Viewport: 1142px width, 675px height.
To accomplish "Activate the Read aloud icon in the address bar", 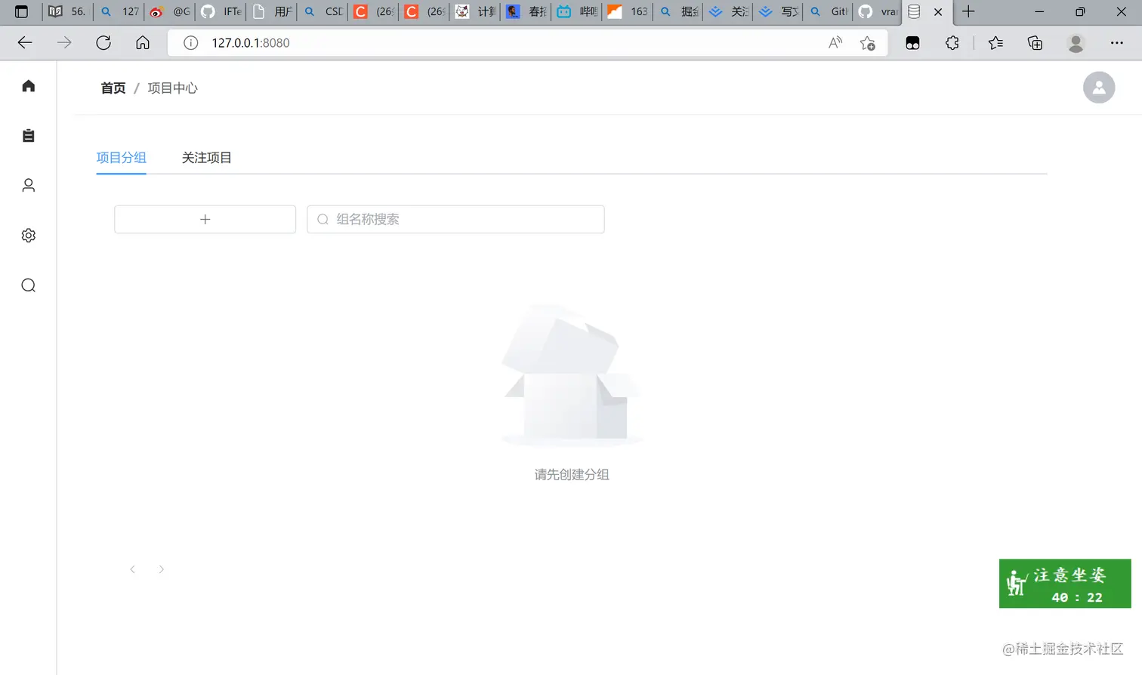I will 835,43.
